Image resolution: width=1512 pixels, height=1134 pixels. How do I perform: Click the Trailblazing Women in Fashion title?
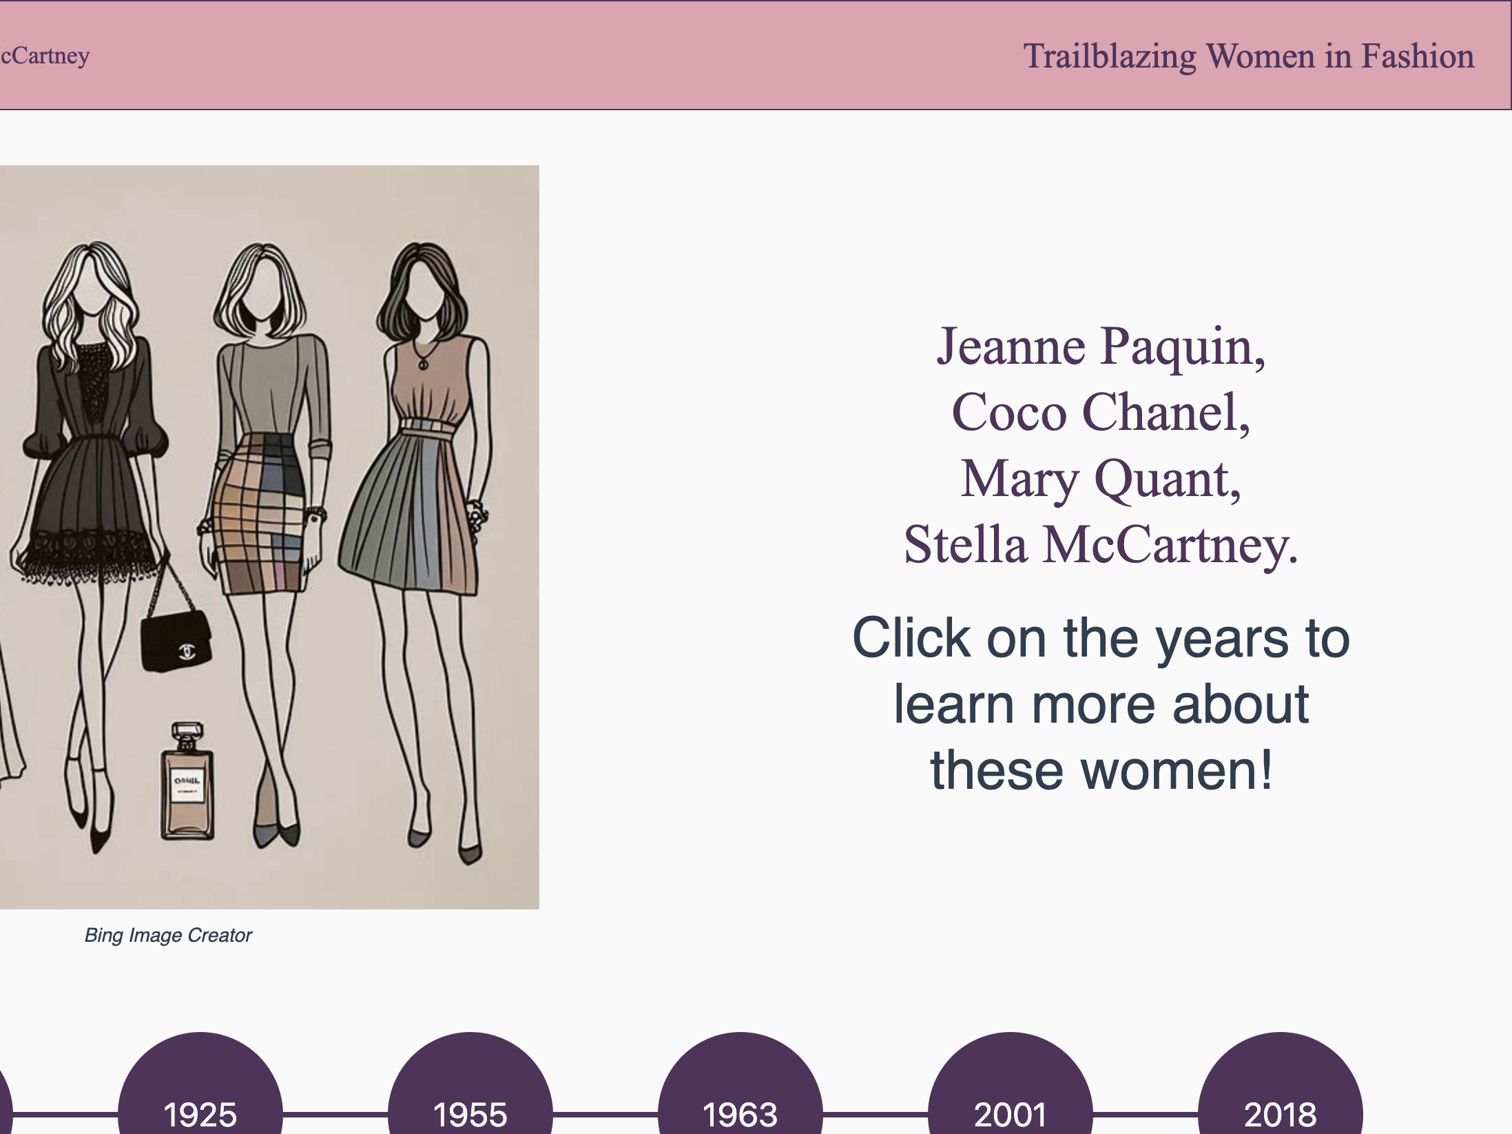1248,56
